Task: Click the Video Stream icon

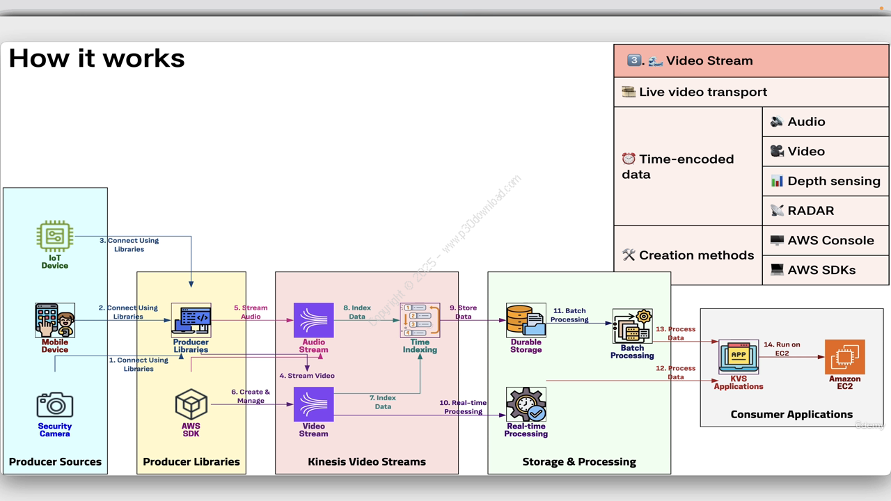Action: 314,404
